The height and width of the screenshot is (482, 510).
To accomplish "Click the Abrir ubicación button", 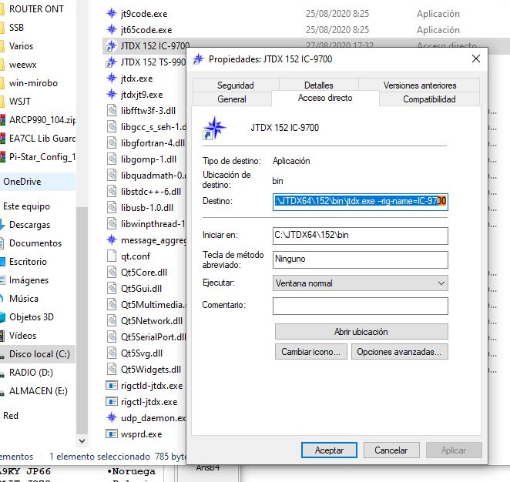I will pos(360,332).
